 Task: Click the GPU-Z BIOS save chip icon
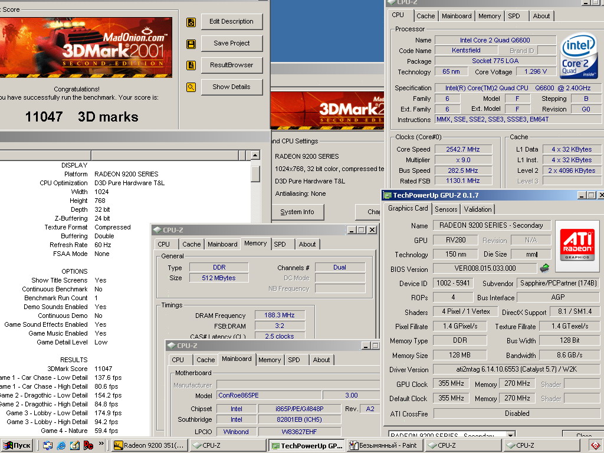pos(544,268)
